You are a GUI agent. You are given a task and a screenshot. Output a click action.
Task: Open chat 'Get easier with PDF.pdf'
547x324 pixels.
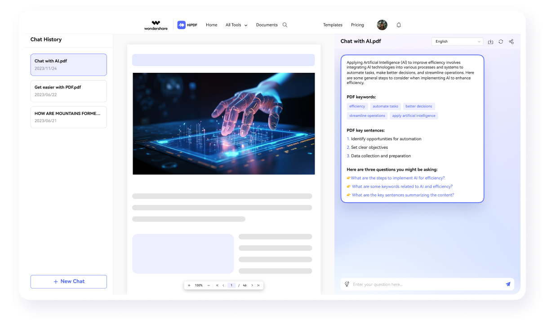[x=68, y=91]
